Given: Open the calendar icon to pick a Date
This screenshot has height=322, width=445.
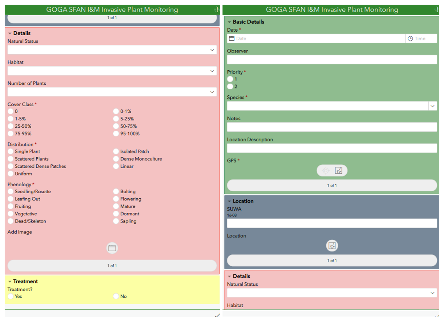Looking at the screenshot, I should pyautogui.click(x=232, y=38).
